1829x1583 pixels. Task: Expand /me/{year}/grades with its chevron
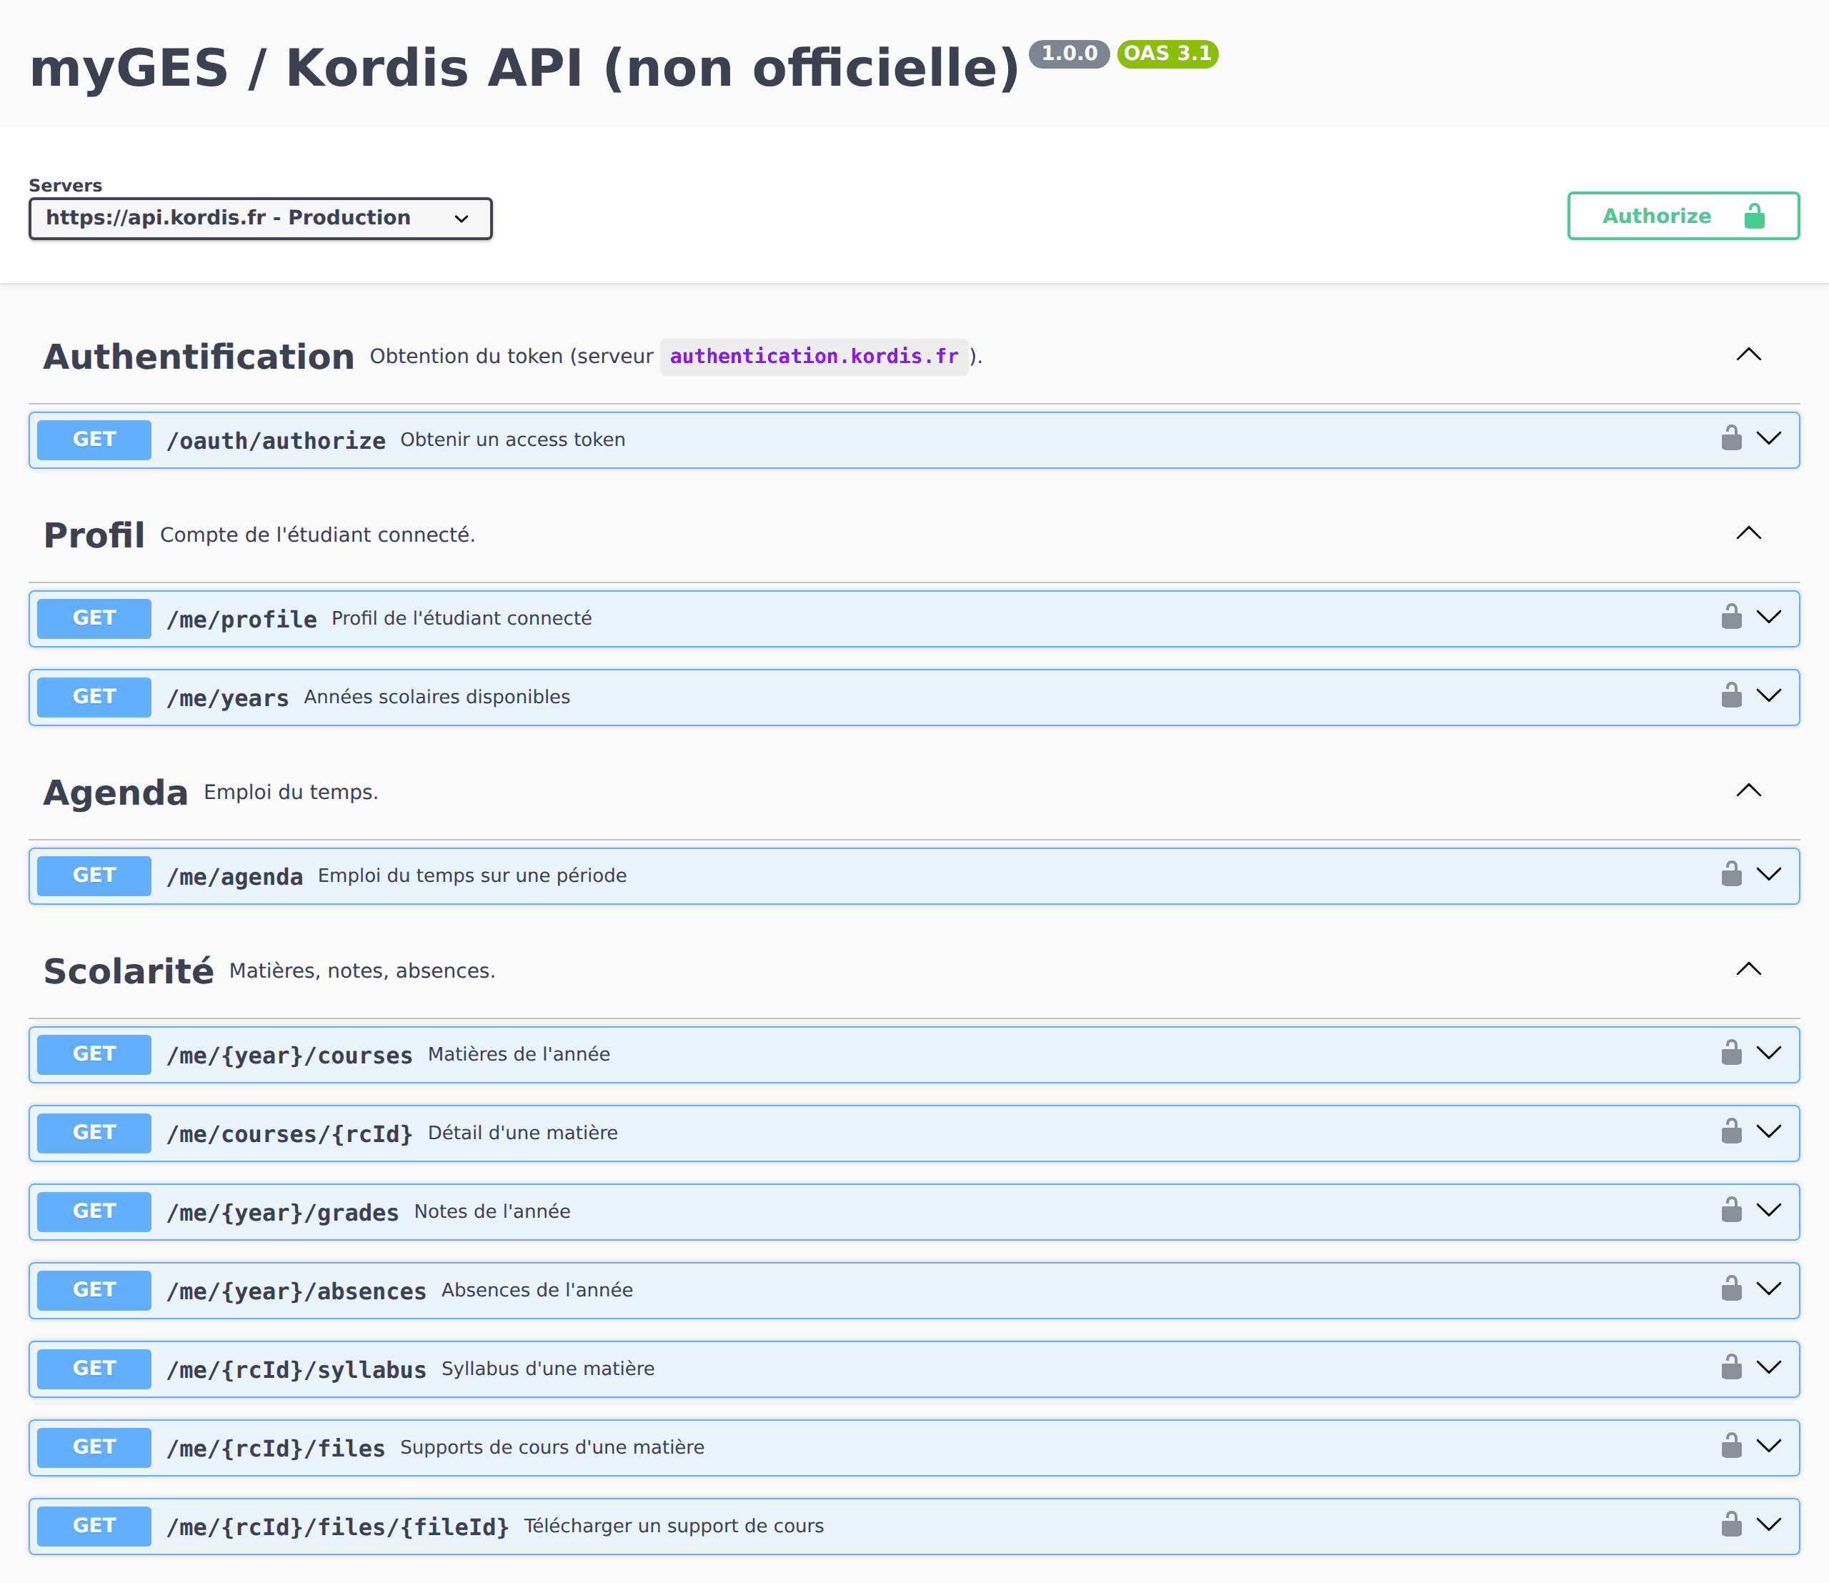tap(1769, 1209)
